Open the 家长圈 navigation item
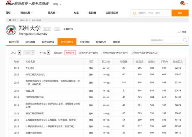The image size is (192, 137). 92,13
